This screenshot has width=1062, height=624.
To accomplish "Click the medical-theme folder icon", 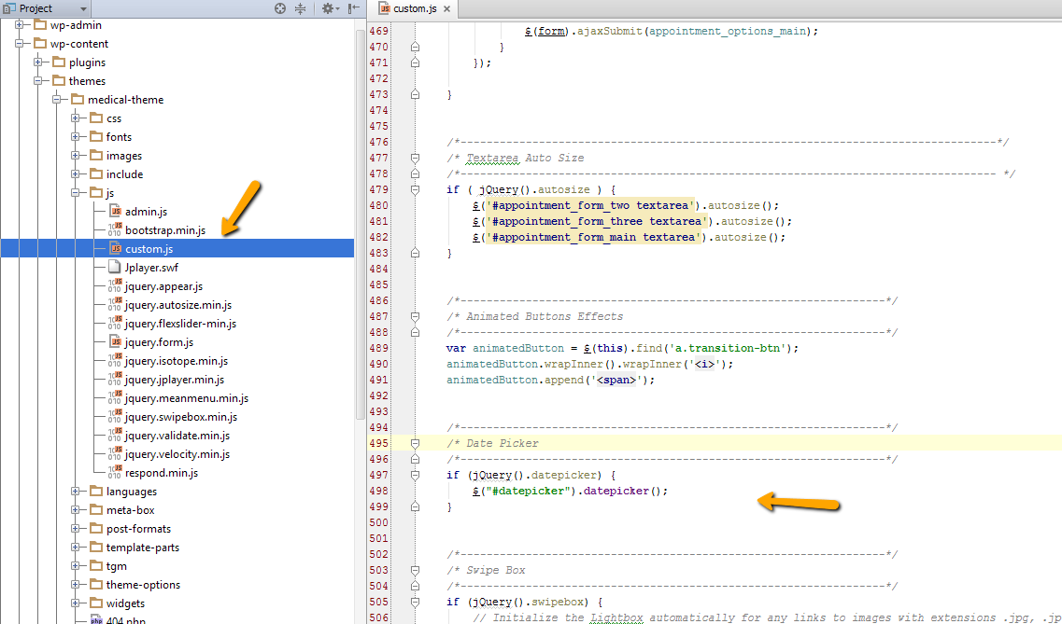I will (78, 100).
